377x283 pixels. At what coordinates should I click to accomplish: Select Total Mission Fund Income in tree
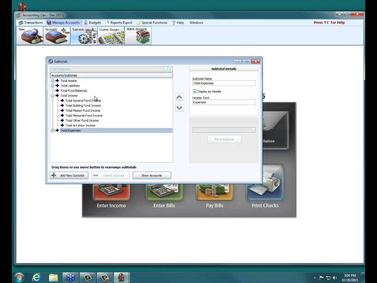coord(82,111)
